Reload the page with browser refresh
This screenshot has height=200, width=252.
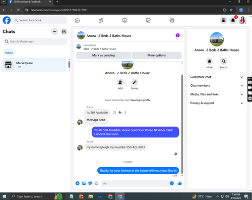click(x=18, y=10)
